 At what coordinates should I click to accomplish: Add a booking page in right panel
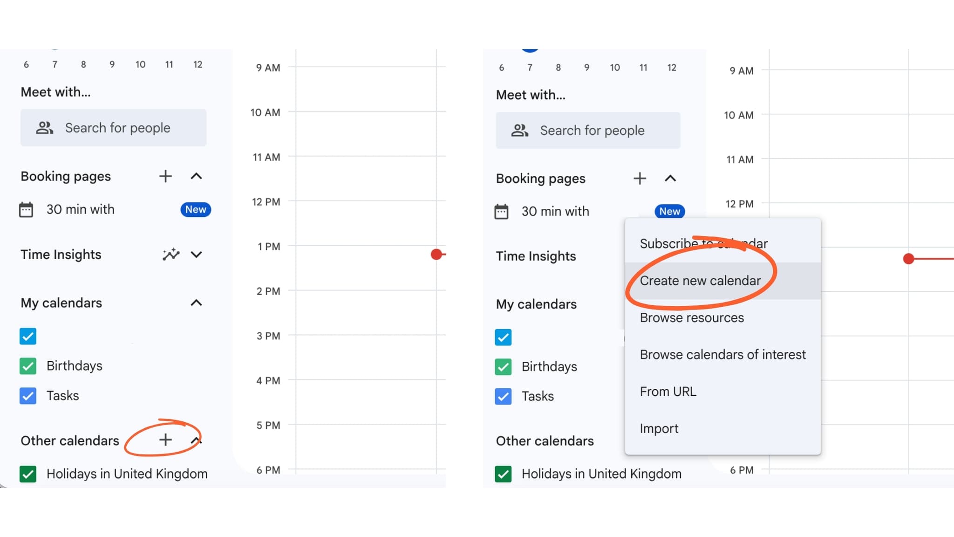[x=640, y=179]
